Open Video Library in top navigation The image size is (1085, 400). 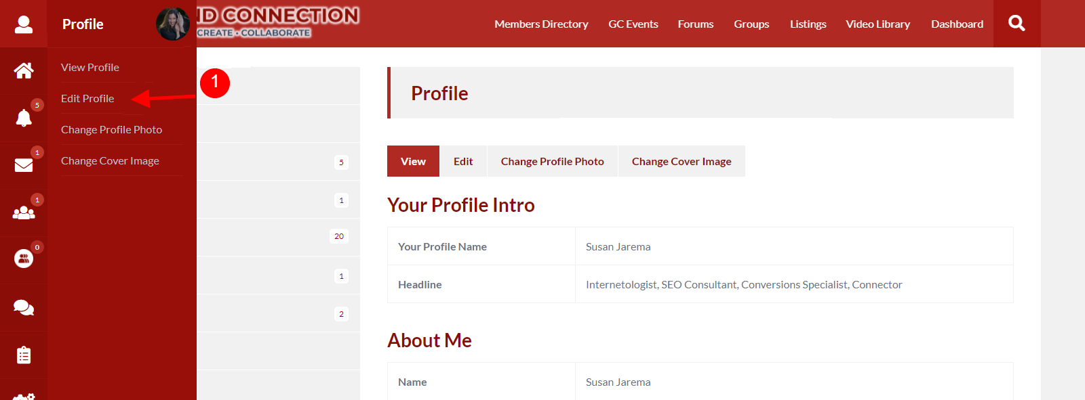pyautogui.click(x=877, y=24)
